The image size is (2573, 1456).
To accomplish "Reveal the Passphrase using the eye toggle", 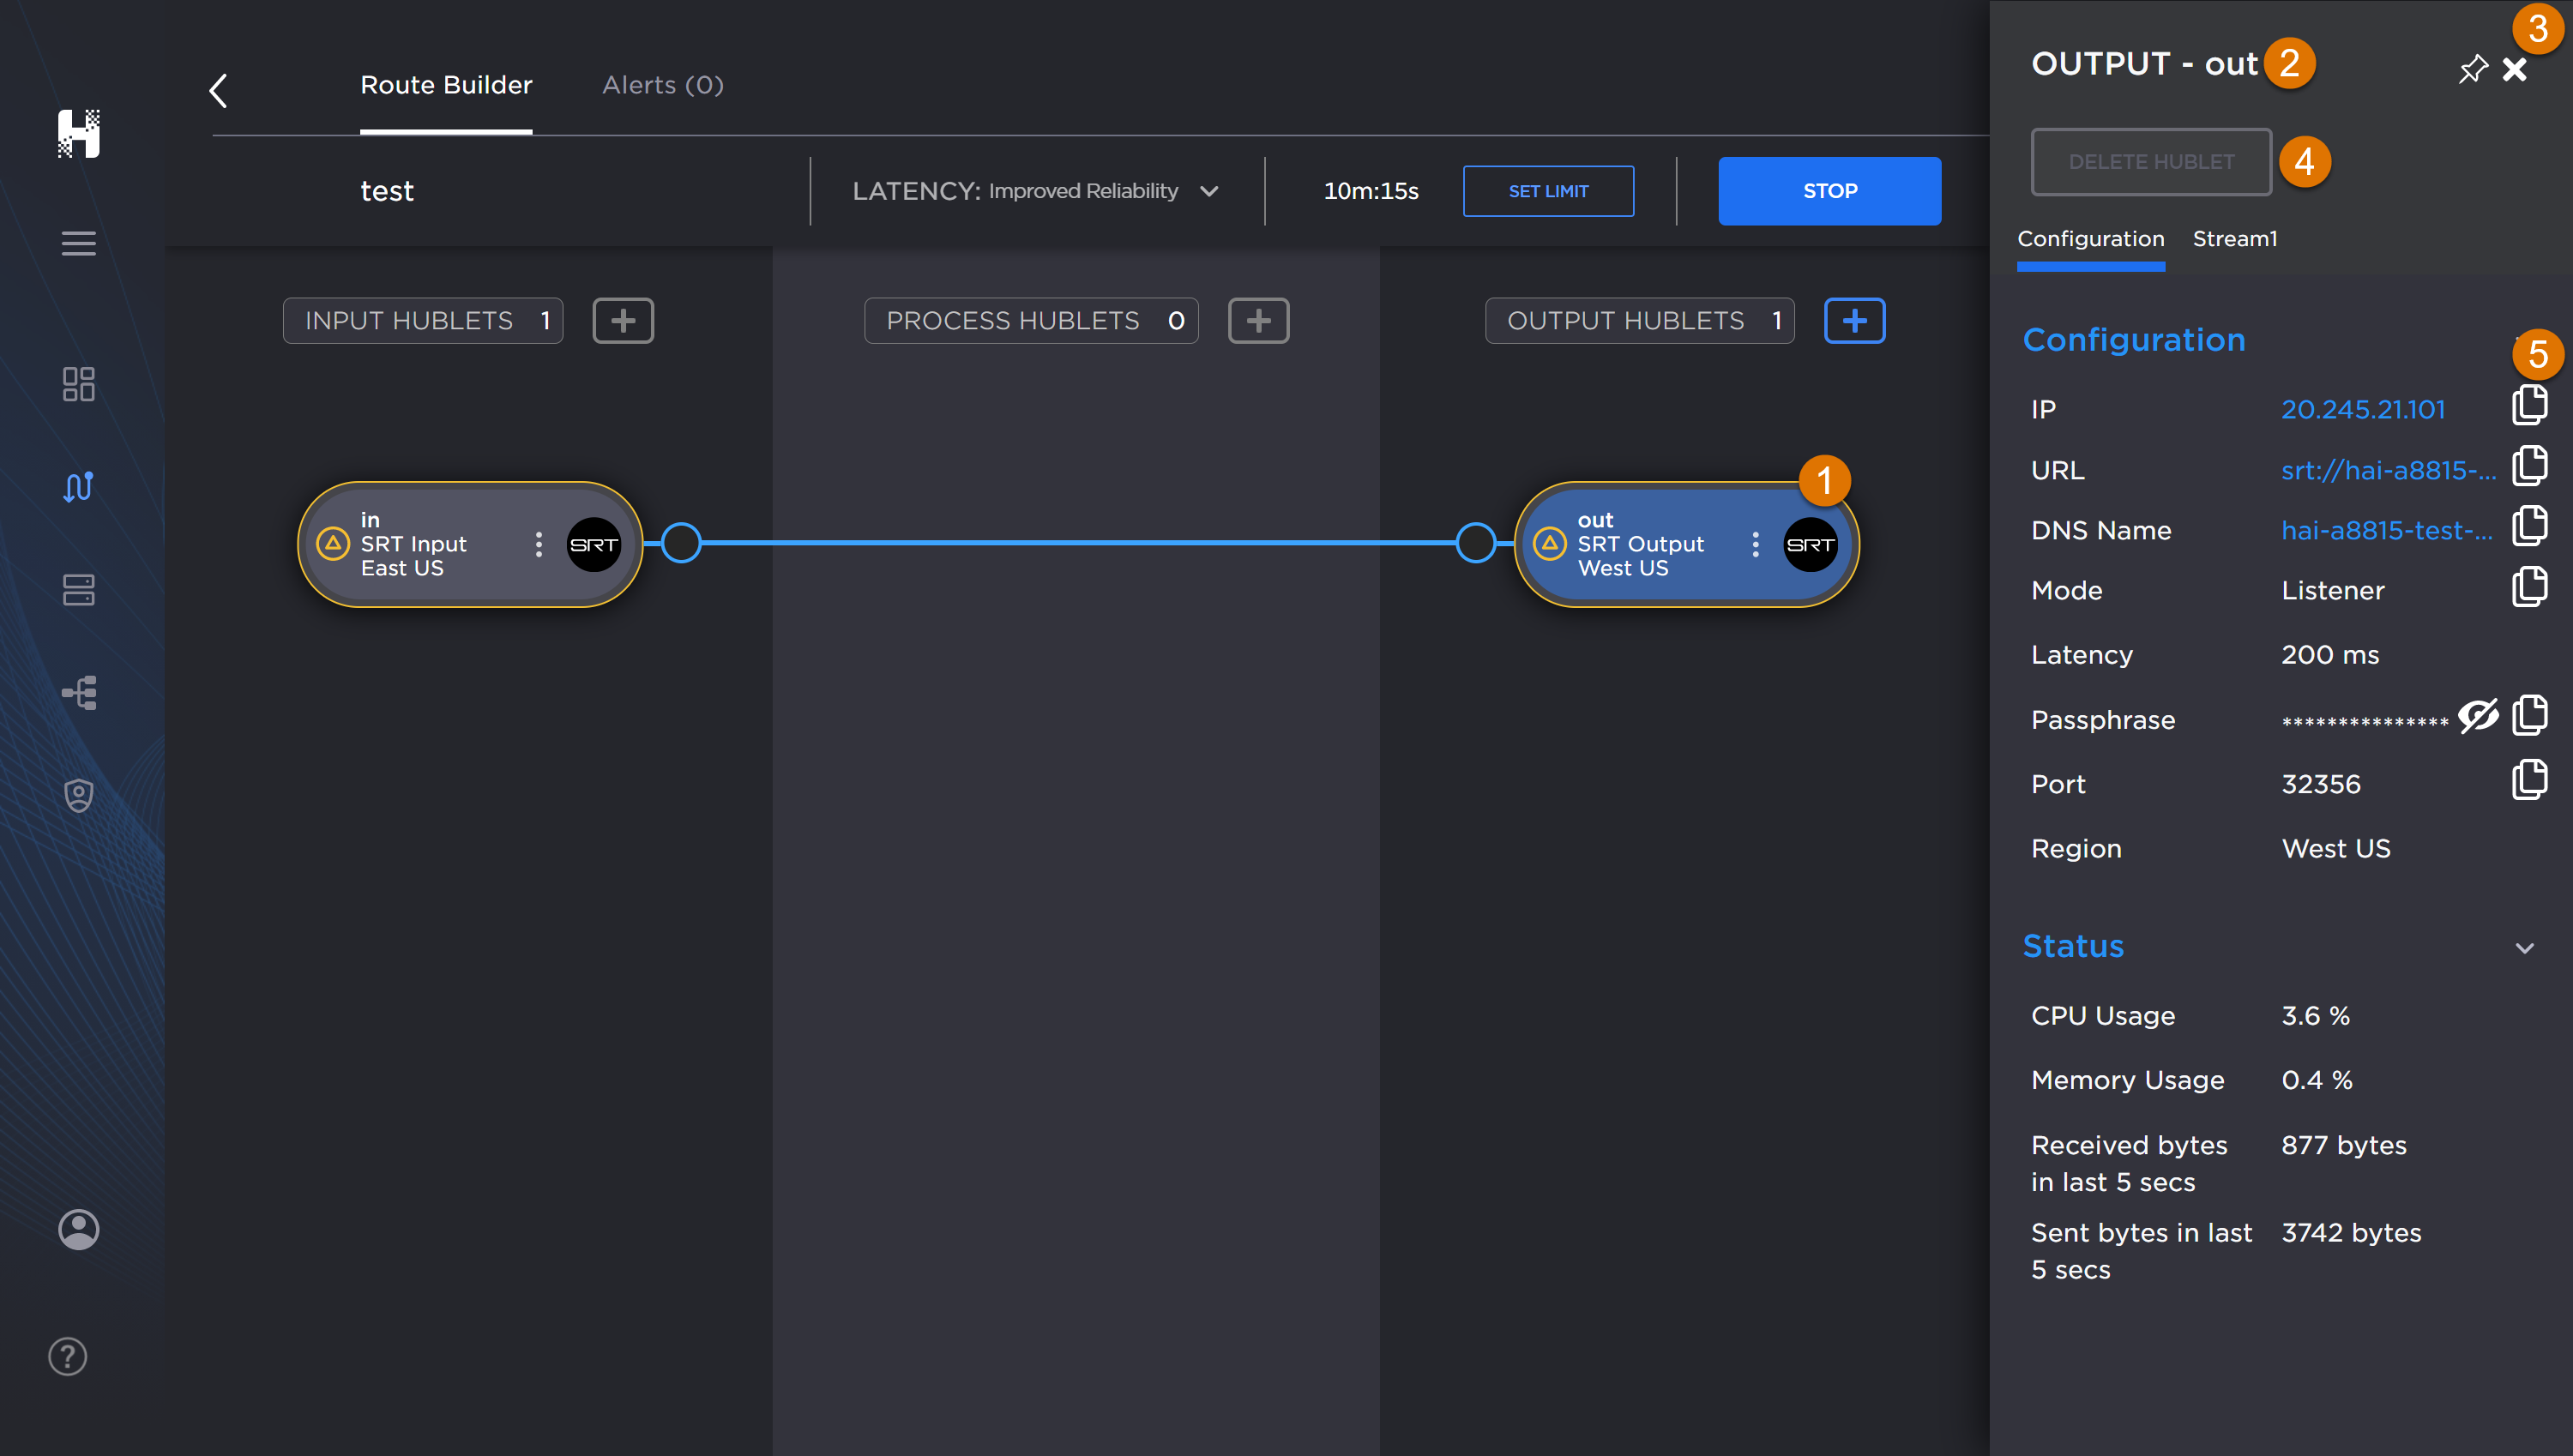I will pos(2477,717).
